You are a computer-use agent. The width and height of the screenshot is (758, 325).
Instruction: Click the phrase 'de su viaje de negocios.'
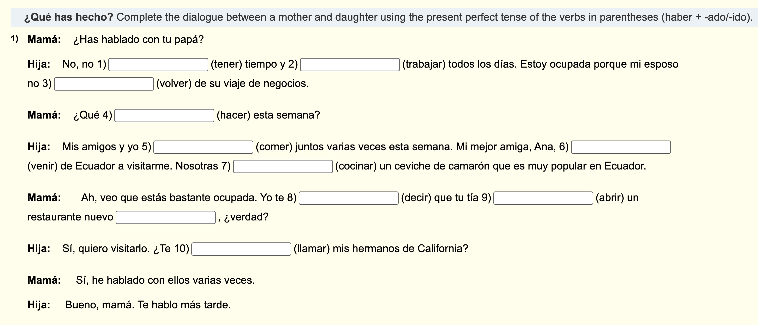(252, 84)
